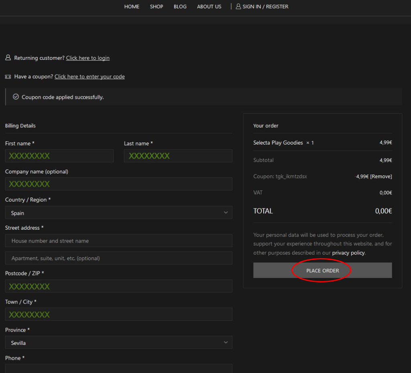Remove the applied coupon from the order

pos(381,176)
